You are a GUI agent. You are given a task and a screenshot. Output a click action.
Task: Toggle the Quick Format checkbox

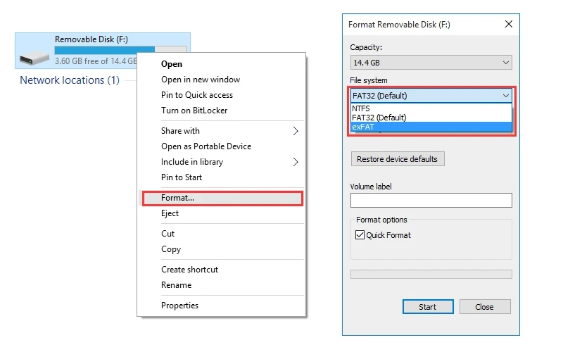coord(360,235)
